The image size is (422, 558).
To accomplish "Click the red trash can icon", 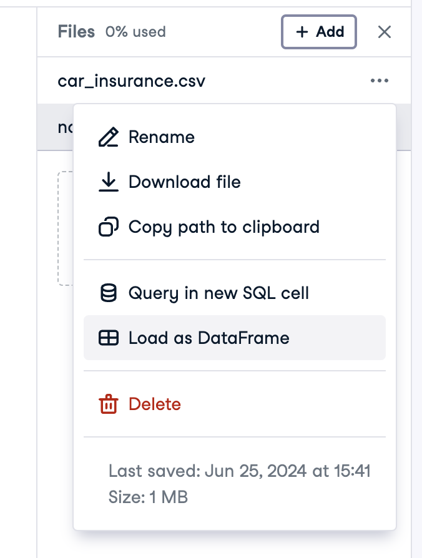I will tap(109, 404).
